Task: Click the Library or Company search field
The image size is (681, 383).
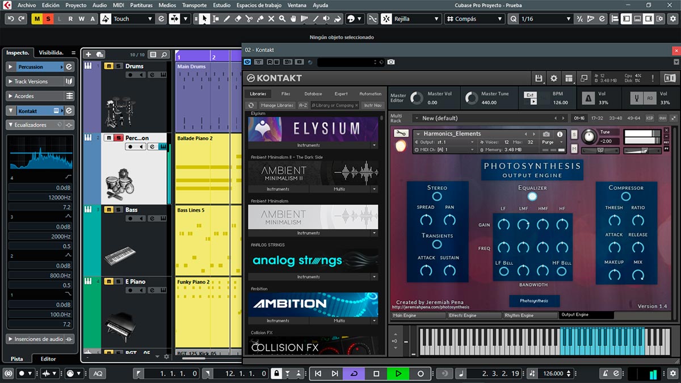Action: pyautogui.click(x=335, y=105)
